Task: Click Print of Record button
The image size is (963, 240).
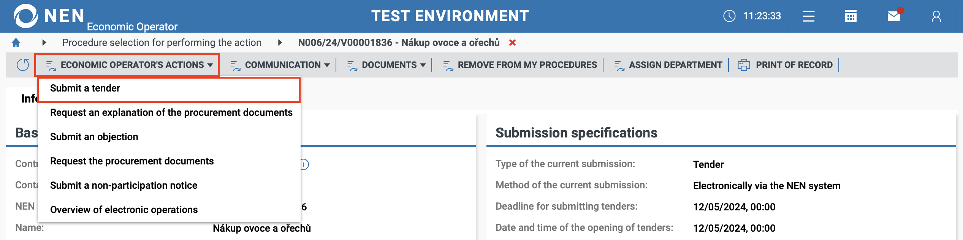Action: click(785, 65)
